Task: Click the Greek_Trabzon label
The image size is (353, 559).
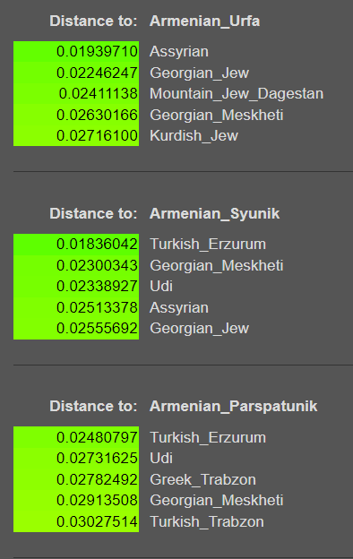Action: coord(202,479)
